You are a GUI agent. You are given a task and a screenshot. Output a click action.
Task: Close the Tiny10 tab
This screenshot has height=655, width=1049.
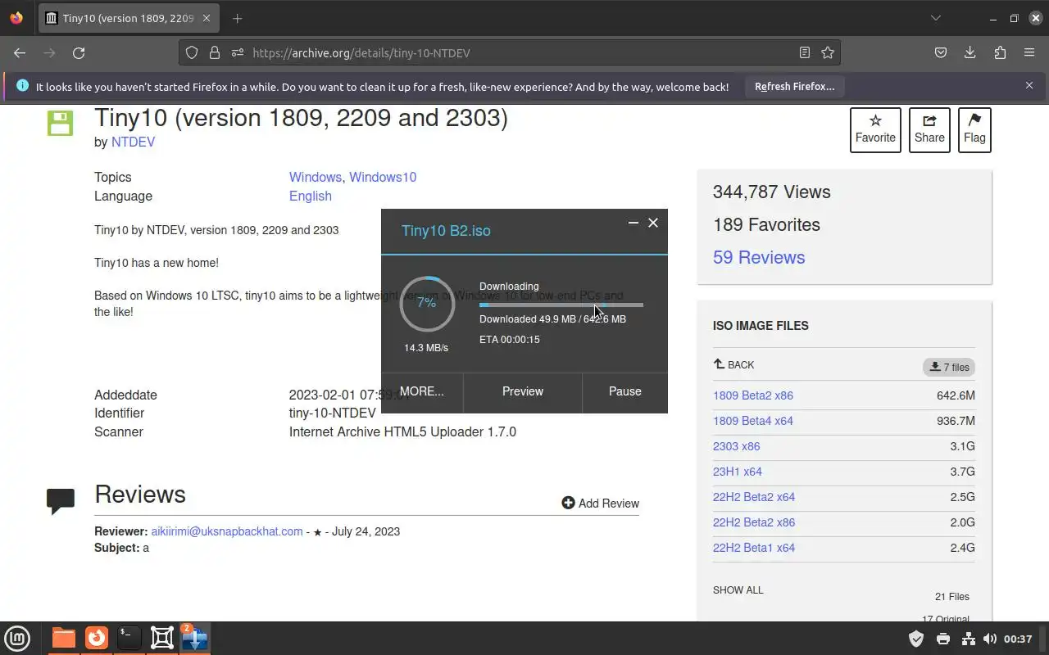[x=207, y=18]
